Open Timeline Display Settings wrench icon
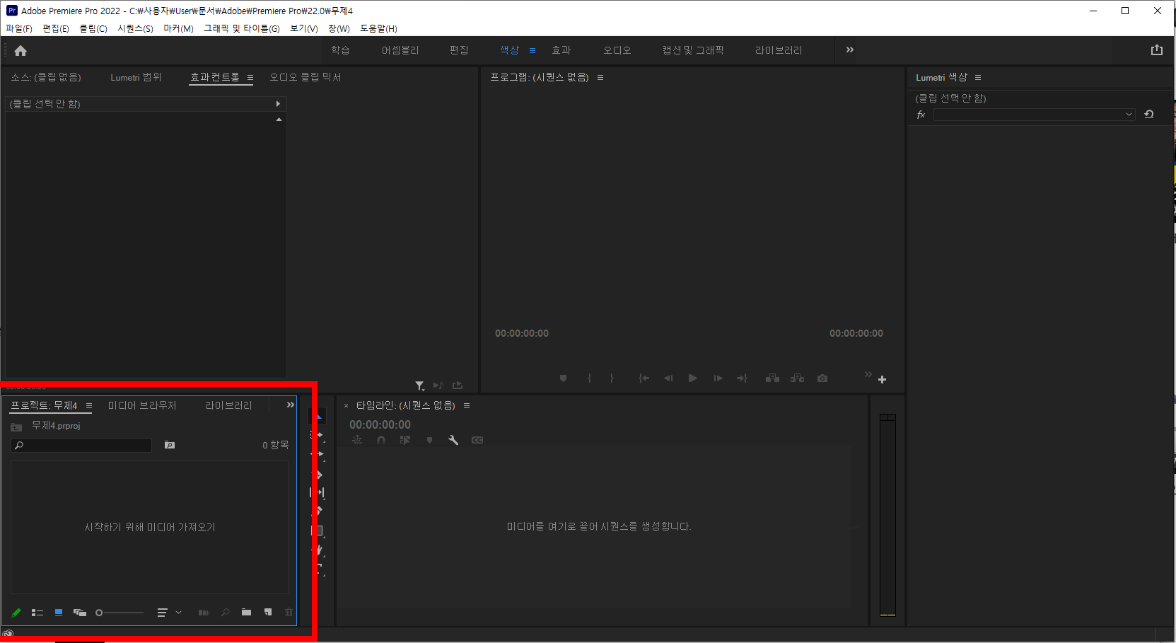This screenshot has width=1176, height=643. click(453, 440)
